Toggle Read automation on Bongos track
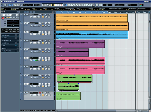Viewport: 151px width, 112px height. tap(46, 14)
